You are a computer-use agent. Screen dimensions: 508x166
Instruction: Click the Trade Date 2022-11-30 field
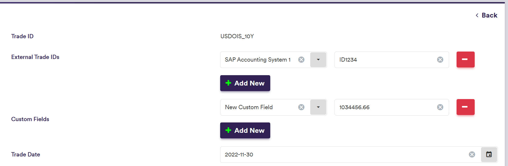click(x=344, y=155)
